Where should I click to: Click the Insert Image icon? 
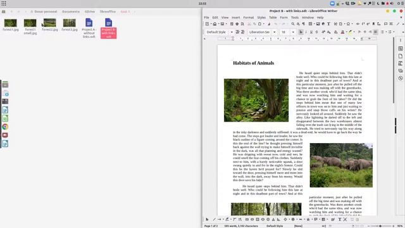pyautogui.click(x=318, y=24)
